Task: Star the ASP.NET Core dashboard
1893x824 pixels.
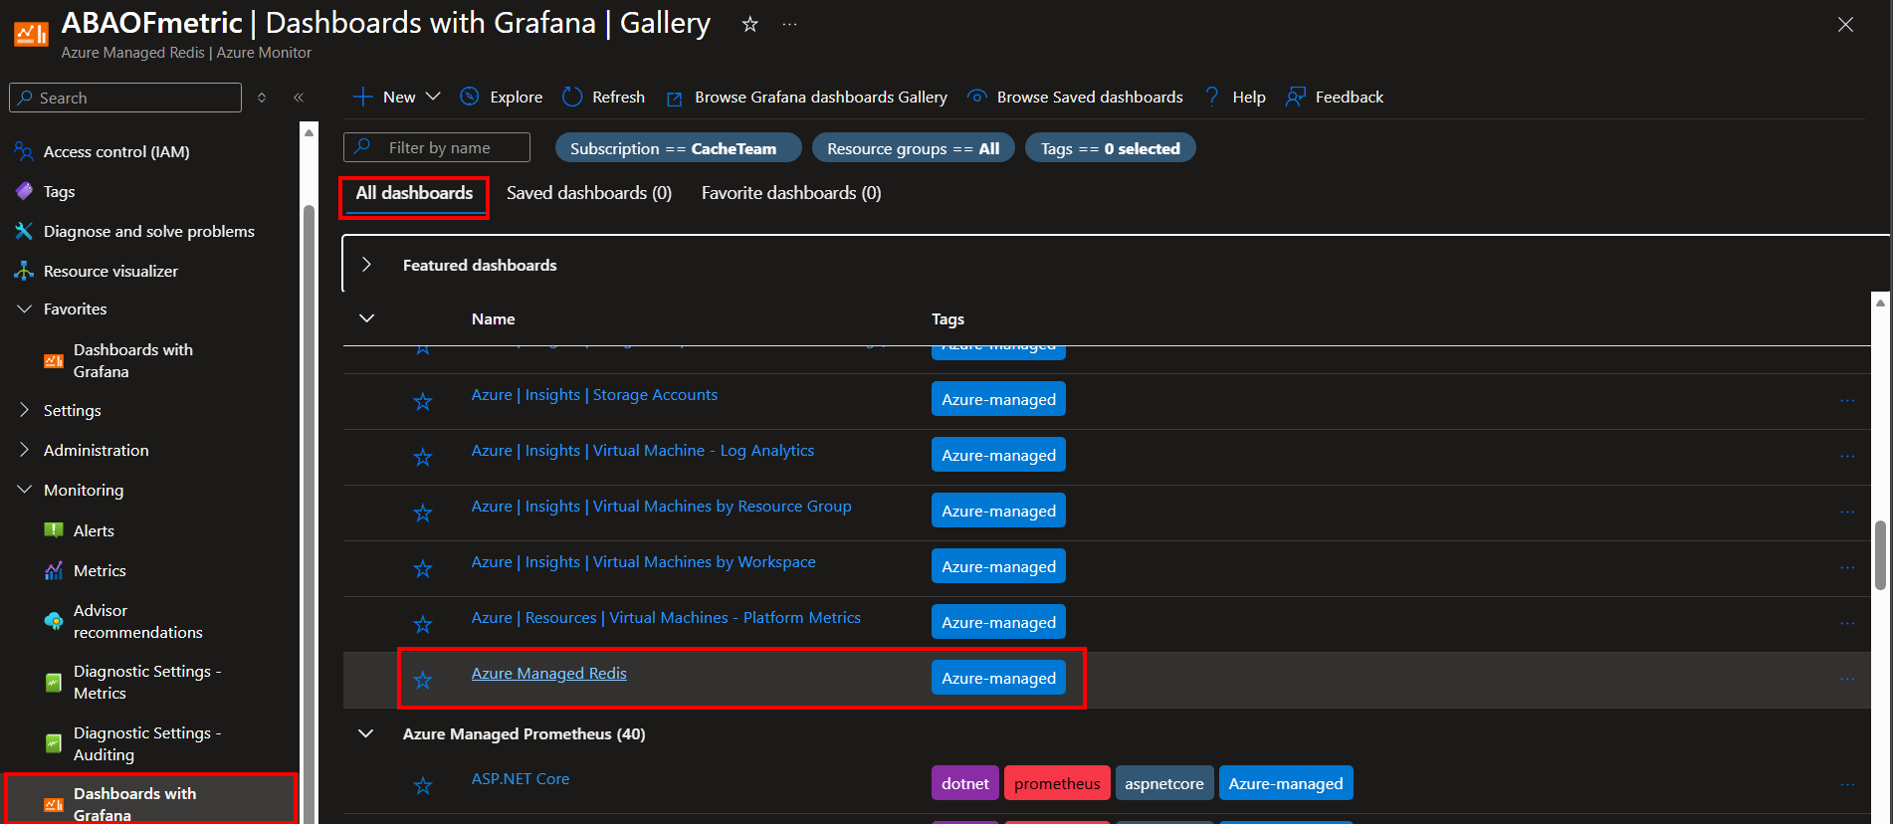Action: [423, 785]
